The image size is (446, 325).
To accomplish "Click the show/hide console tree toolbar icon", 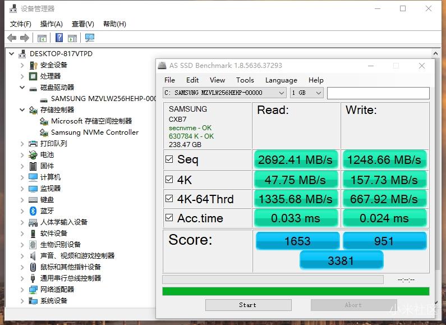I will [42, 38].
